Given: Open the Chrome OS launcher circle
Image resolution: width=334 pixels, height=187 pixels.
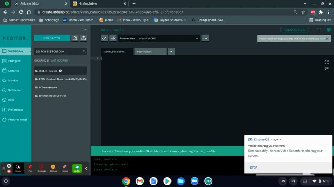Looking at the screenshot, I should (6, 181).
